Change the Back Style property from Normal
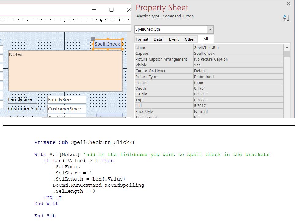The height and width of the screenshot is (224, 303). coord(238,111)
